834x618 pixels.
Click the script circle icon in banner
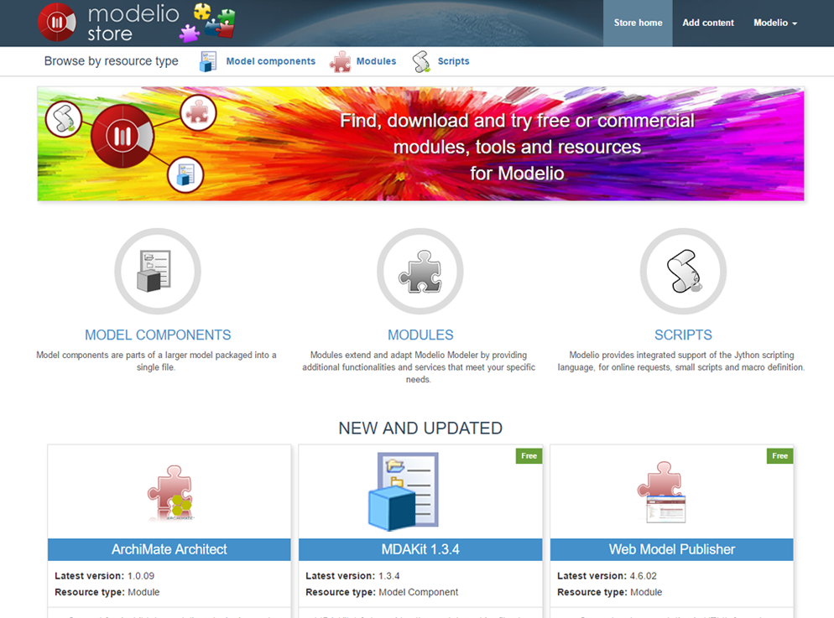64,119
